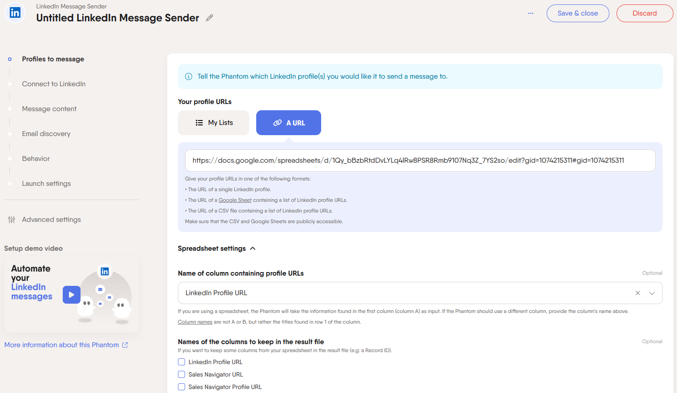The height and width of the screenshot is (393, 677).
Task: Open the Google Sheet help link
Action: coord(235,200)
